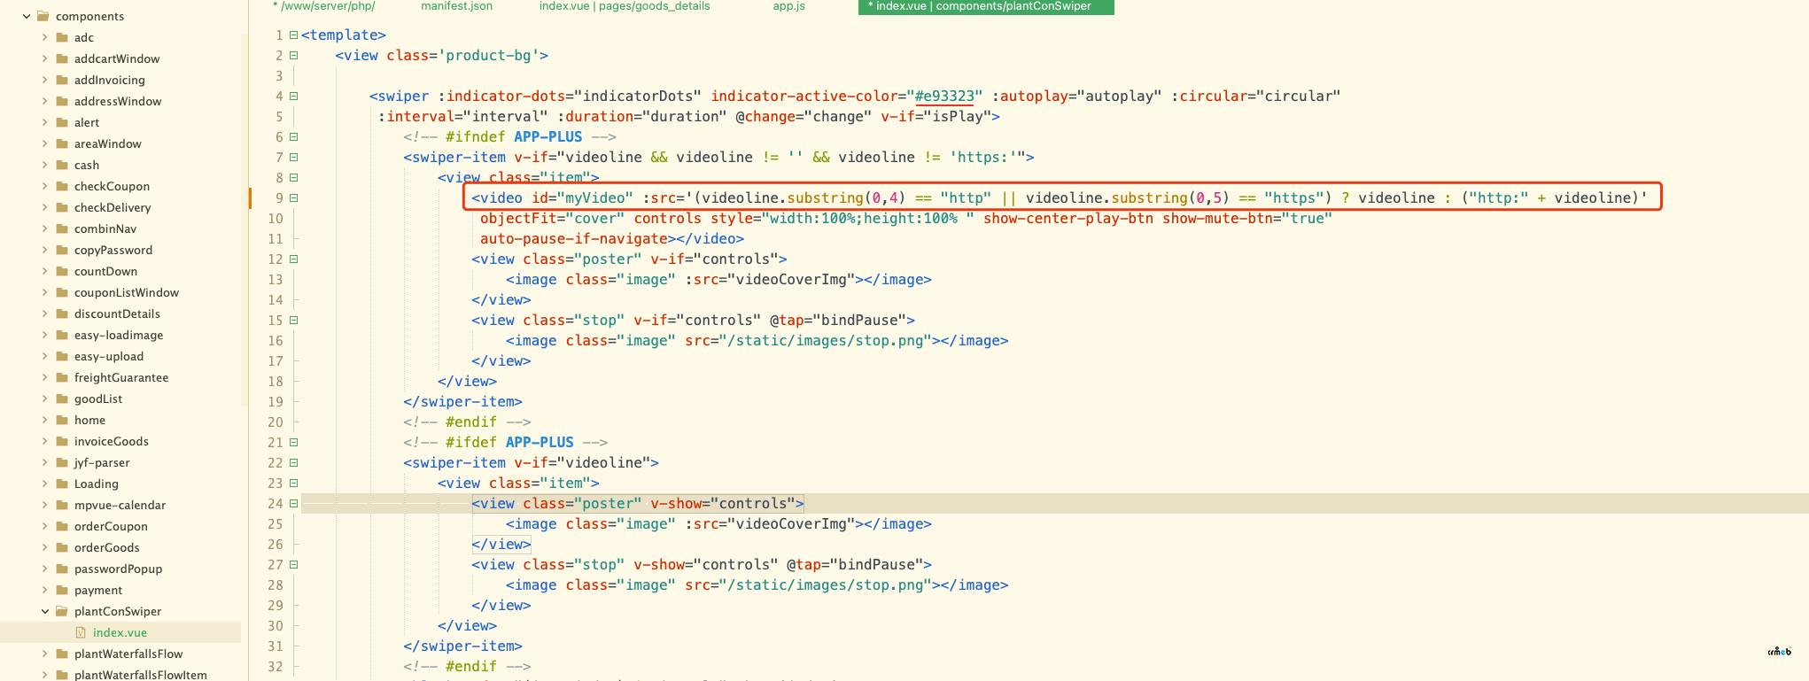Click the folder icon next to payment
This screenshot has width=1809, height=681.
62,590
